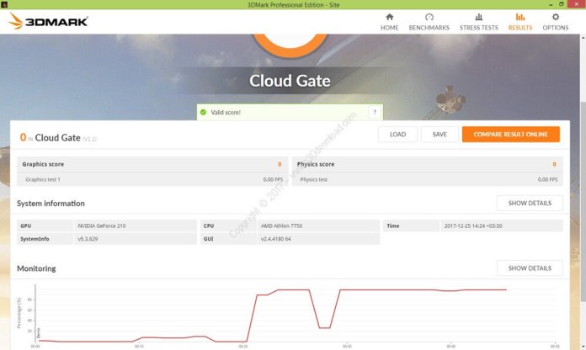Click the 2017-12-25 14:24 time value
Image resolution: width=586 pixels, height=350 pixels.
473,226
